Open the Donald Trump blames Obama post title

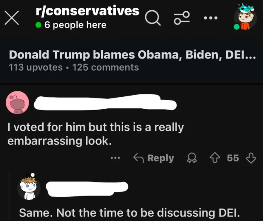pos(132,55)
